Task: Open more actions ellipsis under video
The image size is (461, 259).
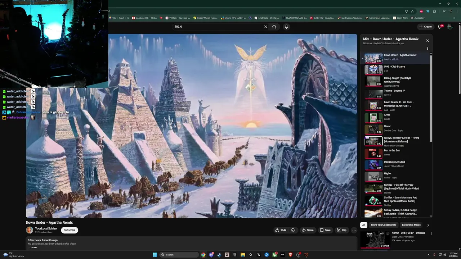Action: pos(354,230)
